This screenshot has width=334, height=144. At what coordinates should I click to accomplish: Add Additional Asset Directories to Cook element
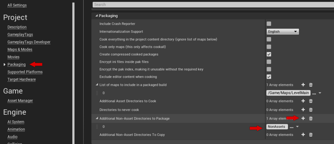tap(303, 101)
